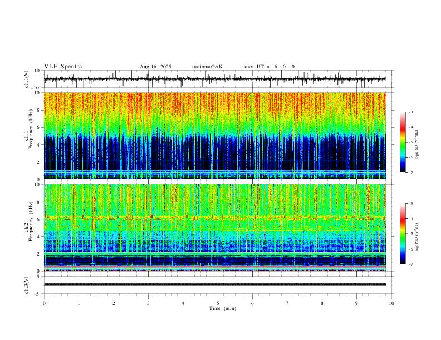This screenshot has height=340, width=441.
Task: Click the "station=GAK" header text
Action: pos(207,67)
